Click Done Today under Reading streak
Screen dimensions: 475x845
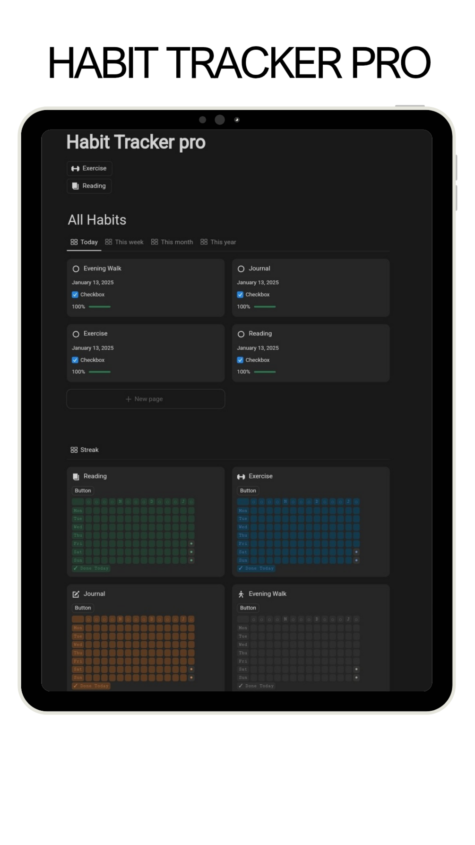point(91,568)
